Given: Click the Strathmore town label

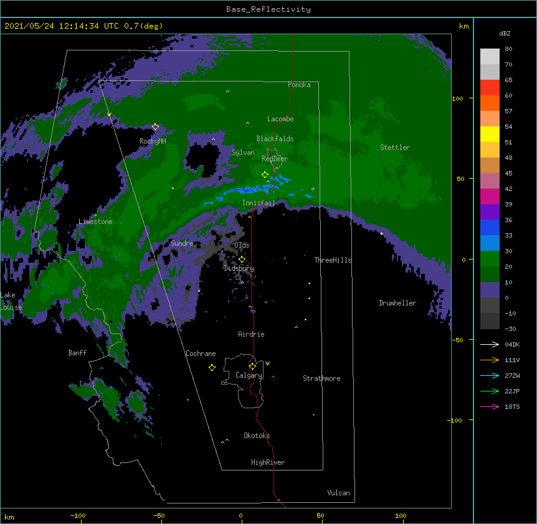Looking at the screenshot, I should pos(321,378).
